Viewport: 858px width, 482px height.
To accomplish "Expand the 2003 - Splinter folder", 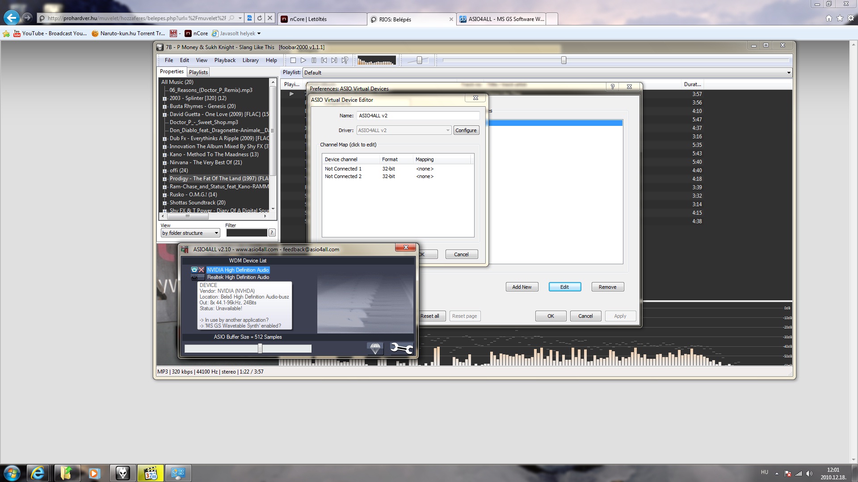I will click(164, 99).
